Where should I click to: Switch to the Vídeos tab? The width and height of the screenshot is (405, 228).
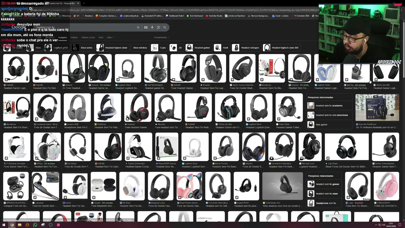pos(74,37)
